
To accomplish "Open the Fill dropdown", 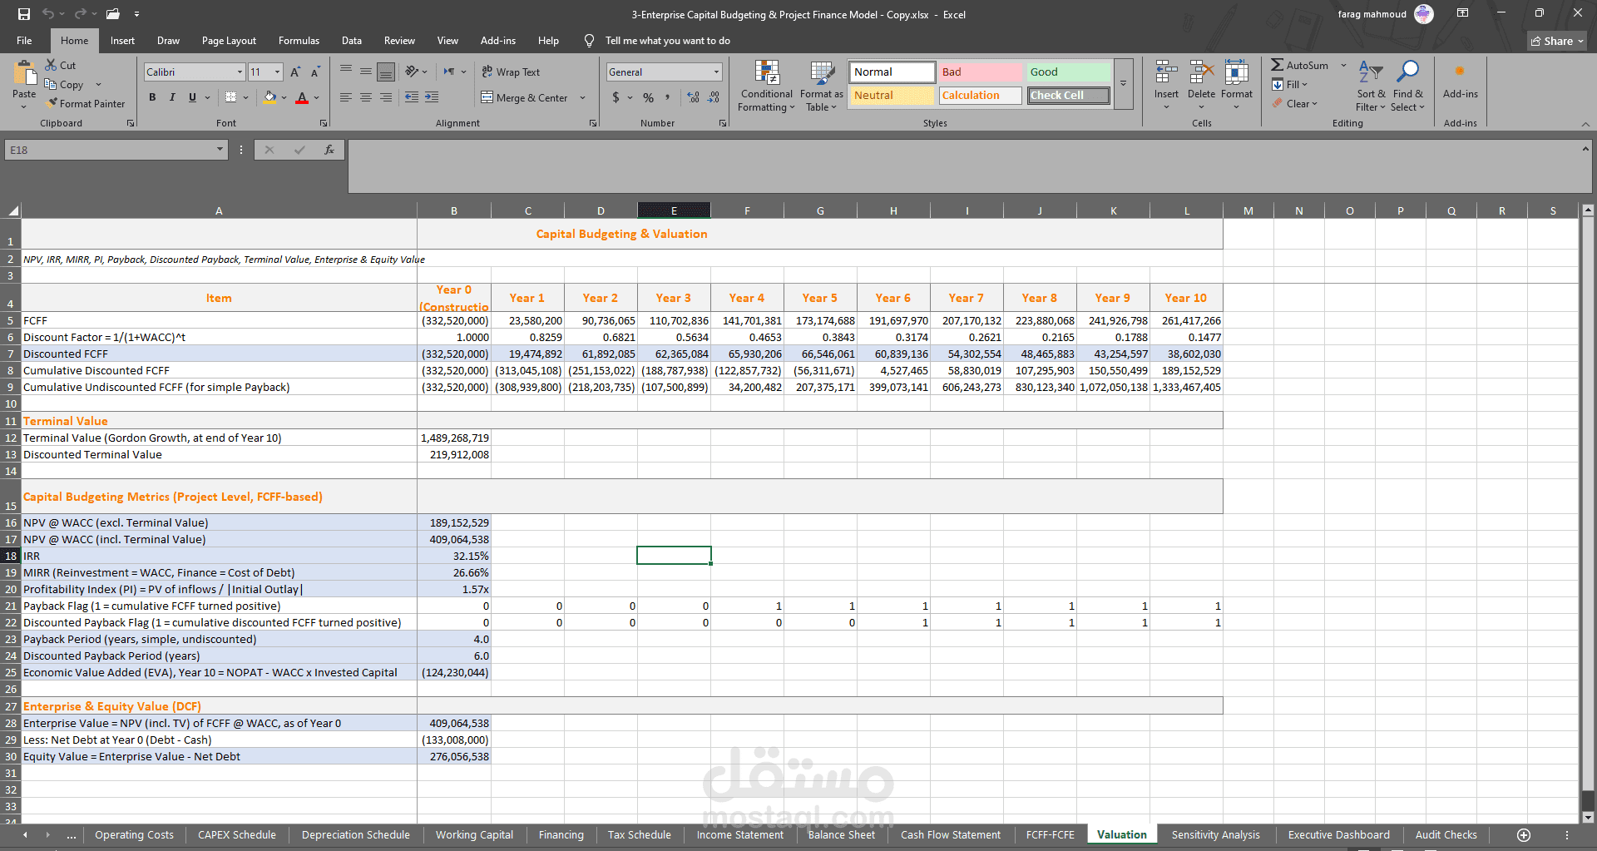I will 1289,84.
